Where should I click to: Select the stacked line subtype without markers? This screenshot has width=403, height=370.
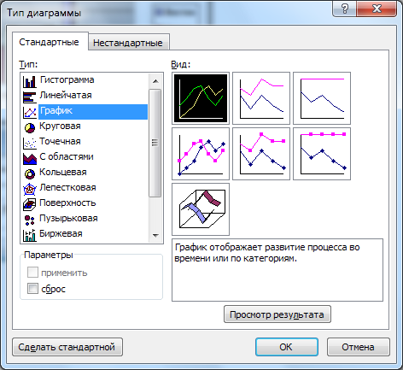(x=261, y=98)
